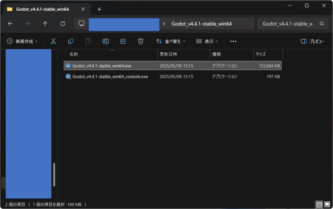Toggle the プレビュー preview pane

click(x=313, y=41)
